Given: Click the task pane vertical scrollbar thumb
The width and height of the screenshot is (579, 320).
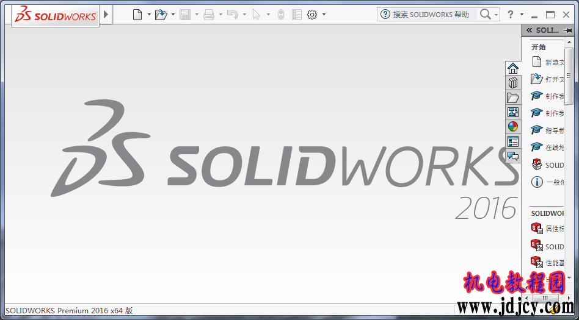Looking at the screenshot, I should [569, 76].
